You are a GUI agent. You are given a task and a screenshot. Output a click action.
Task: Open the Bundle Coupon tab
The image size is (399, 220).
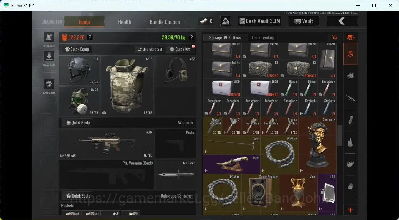click(x=165, y=22)
